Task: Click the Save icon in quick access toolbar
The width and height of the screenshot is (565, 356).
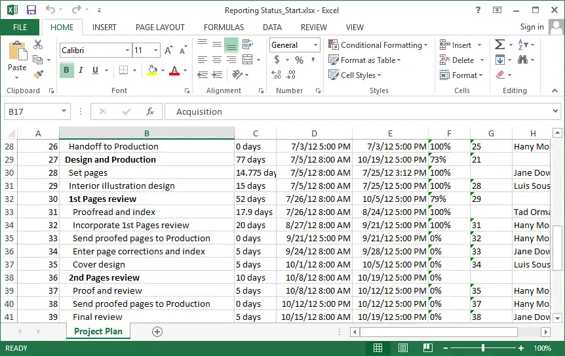Action: click(31, 10)
